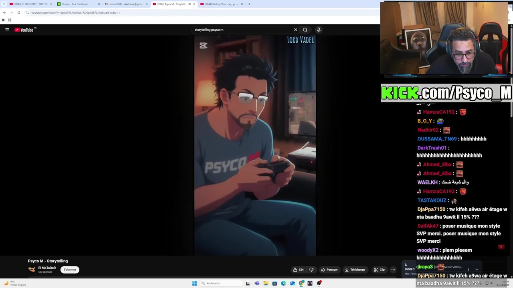Open the À suivre panel options menu

[469, 270]
